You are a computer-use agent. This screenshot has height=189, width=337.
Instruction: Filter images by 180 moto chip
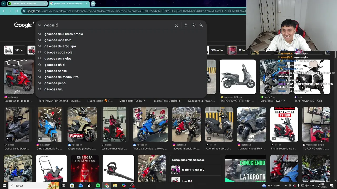tap(216, 50)
